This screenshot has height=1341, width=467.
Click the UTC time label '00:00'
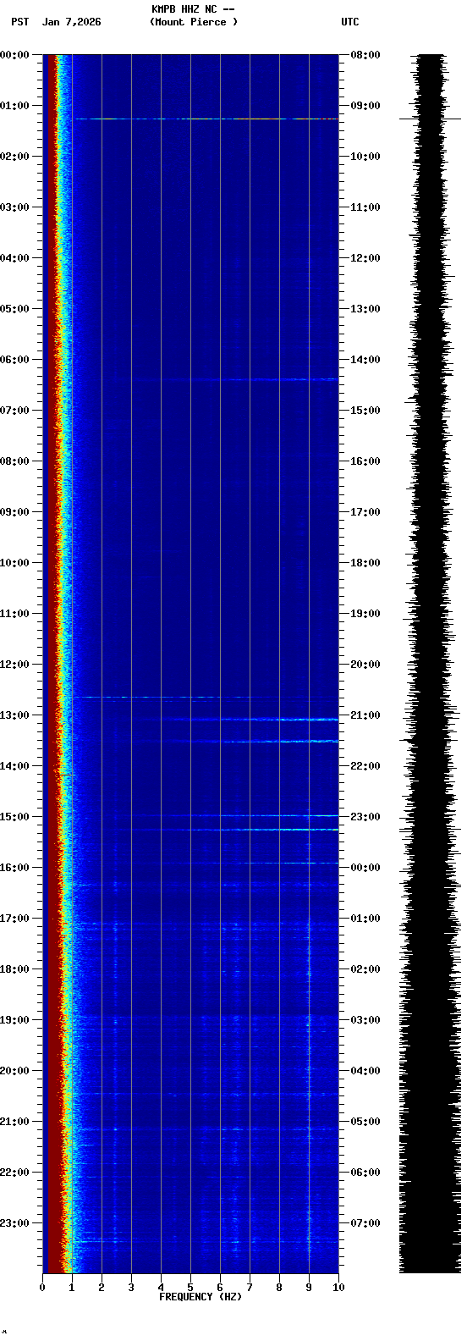tap(365, 868)
